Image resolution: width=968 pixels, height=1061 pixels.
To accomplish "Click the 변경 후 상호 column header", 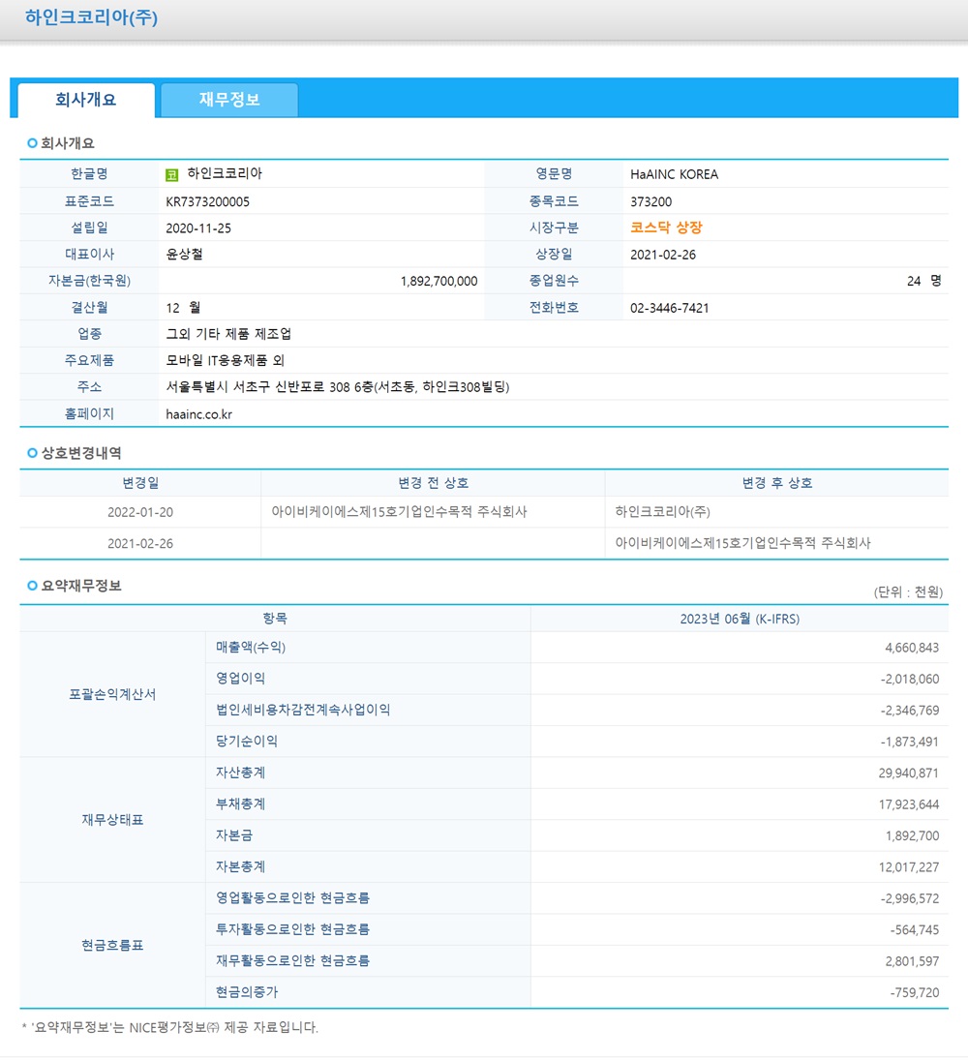I will point(776,483).
